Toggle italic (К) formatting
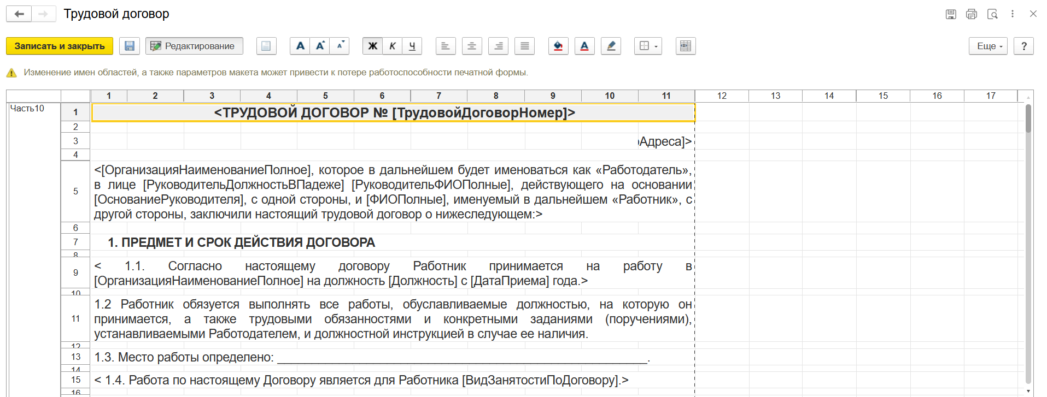 [x=392, y=46]
